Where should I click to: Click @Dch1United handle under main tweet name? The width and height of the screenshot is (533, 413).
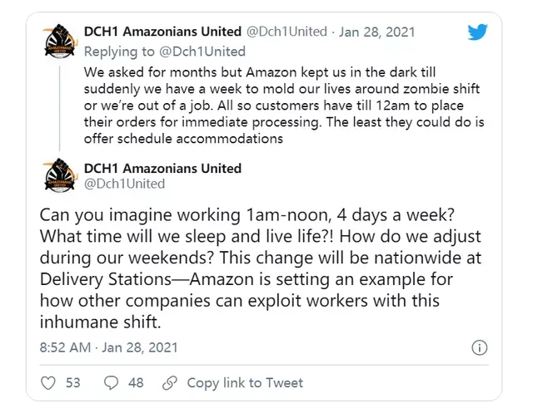click(124, 184)
